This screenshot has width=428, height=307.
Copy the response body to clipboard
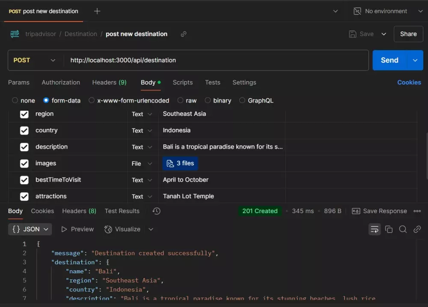[389, 229]
